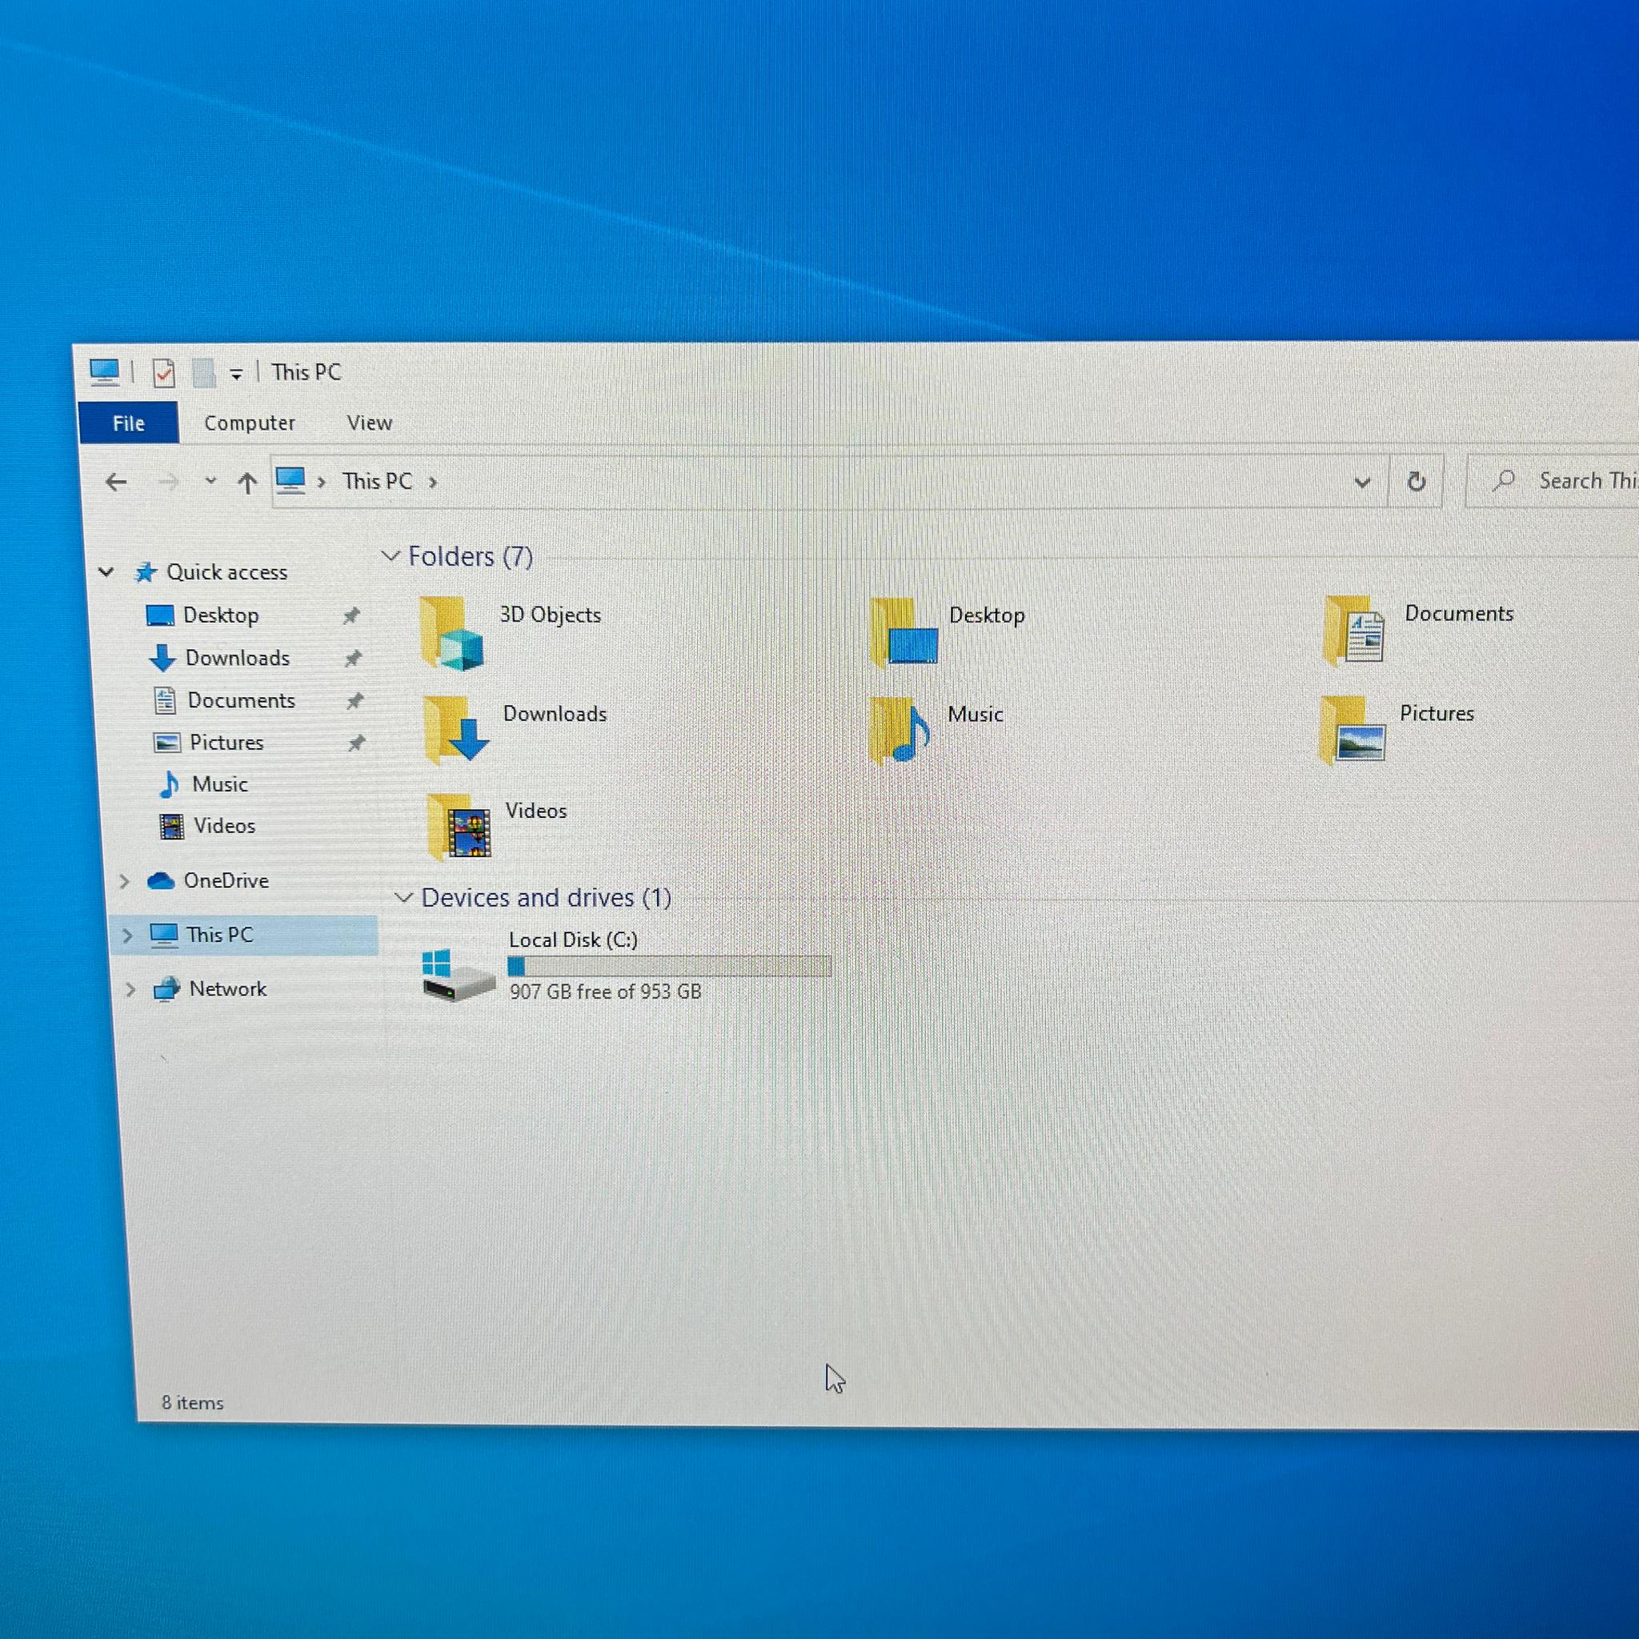Open the Videos folder icon in Folders

(x=459, y=826)
